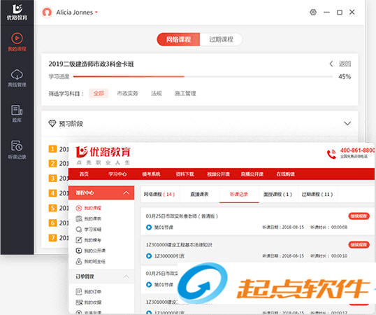
Task: Click Alicia Jonnes avatar icon
Action: point(47,12)
